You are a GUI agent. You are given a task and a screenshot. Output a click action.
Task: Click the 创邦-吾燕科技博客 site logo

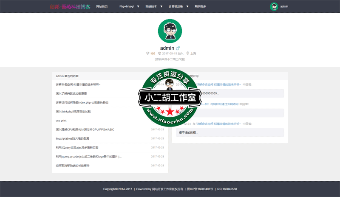tap(70, 6)
